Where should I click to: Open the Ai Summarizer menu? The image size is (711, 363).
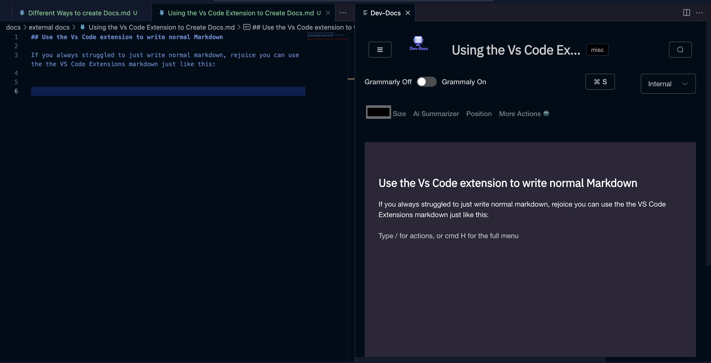[436, 114]
